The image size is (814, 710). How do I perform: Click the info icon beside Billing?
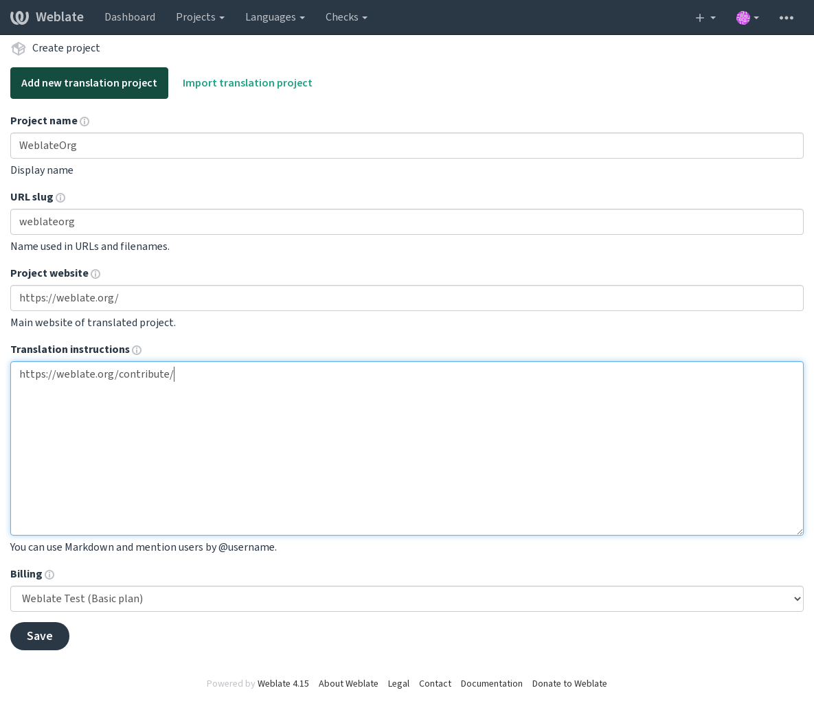(49, 575)
